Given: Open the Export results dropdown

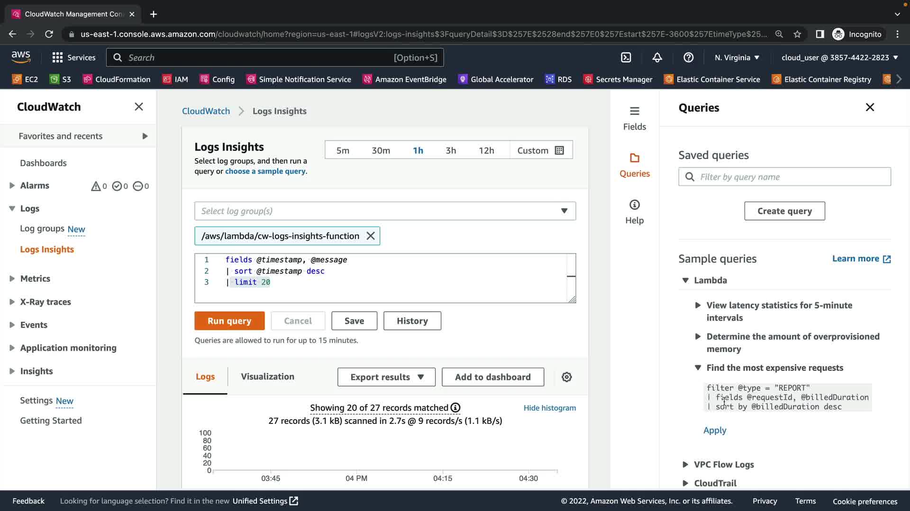Looking at the screenshot, I should point(386,377).
